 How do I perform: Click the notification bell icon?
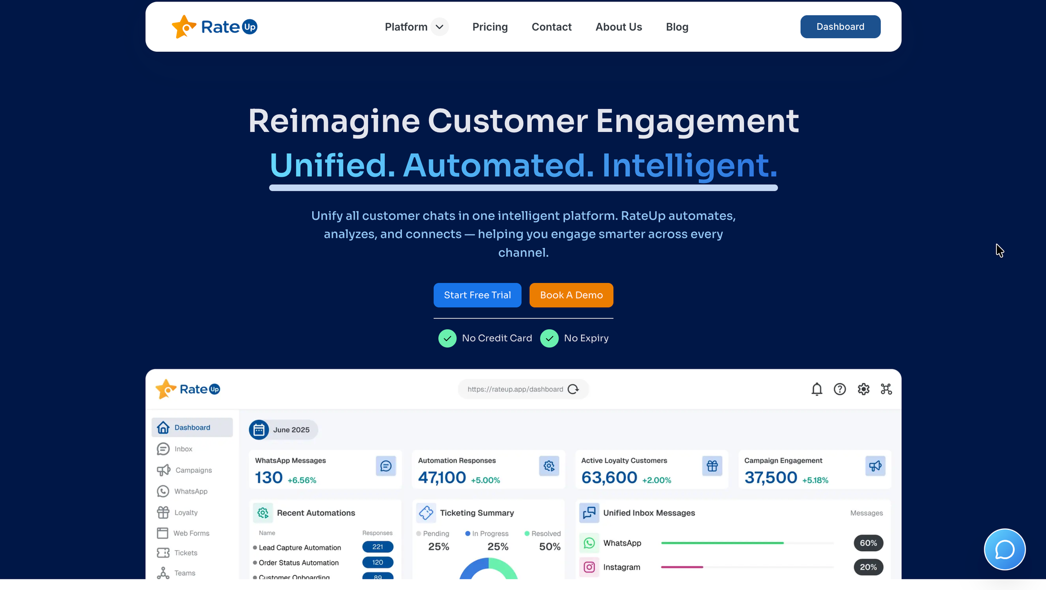click(816, 389)
